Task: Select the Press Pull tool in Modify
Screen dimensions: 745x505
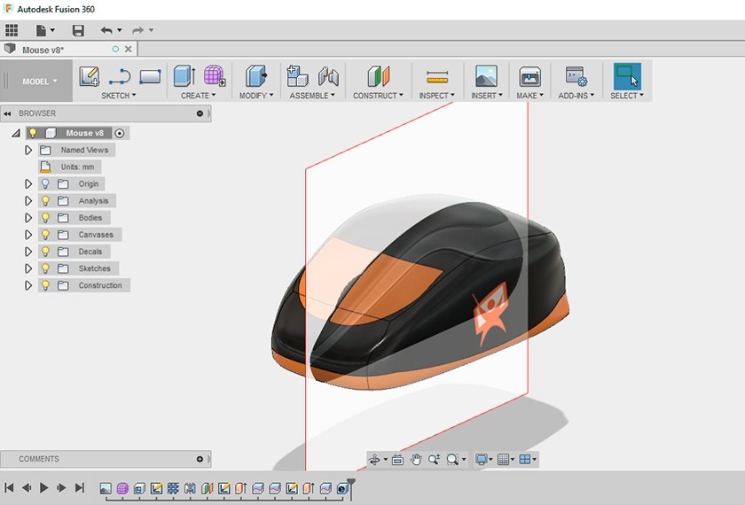Action: pos(255,76)
